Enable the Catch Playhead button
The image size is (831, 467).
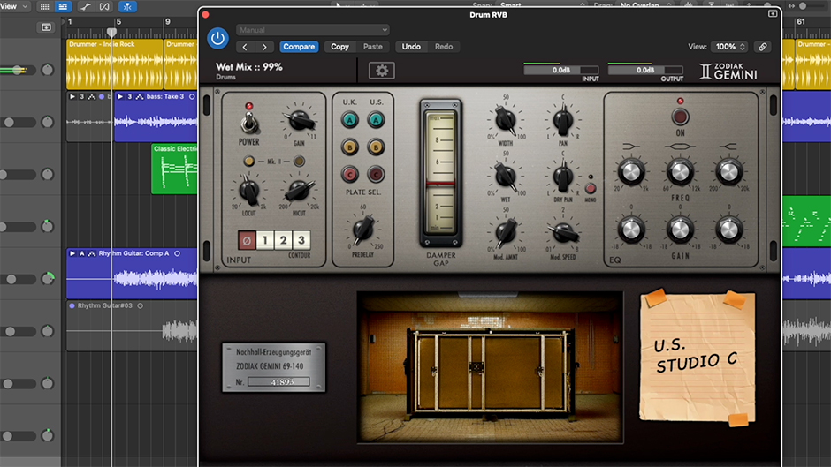tap(129, 6)
